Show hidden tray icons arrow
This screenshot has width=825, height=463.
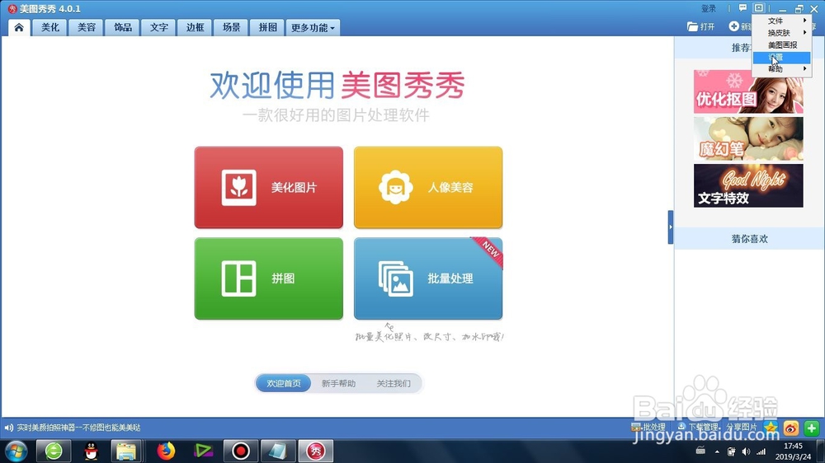pyautogui.click(x=717, y=451)
